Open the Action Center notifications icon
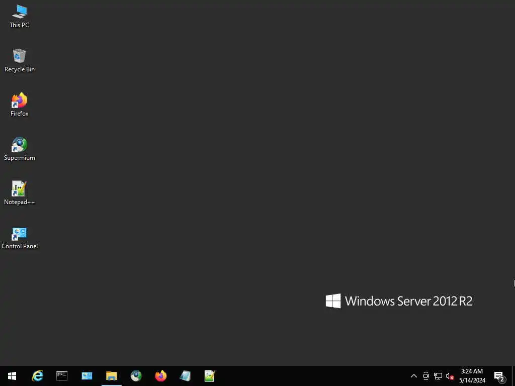The width and height of the screenshot is (515, 386). pos(499,376)
